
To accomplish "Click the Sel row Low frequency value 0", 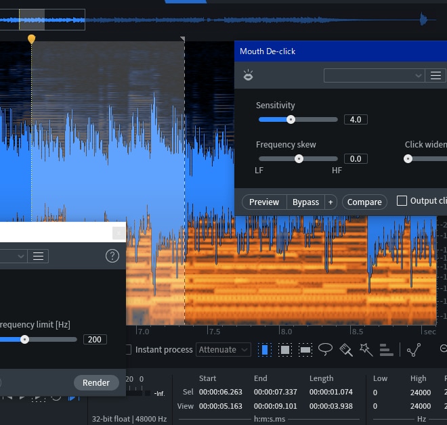I will pyautogui.click(x=375, y=393).
